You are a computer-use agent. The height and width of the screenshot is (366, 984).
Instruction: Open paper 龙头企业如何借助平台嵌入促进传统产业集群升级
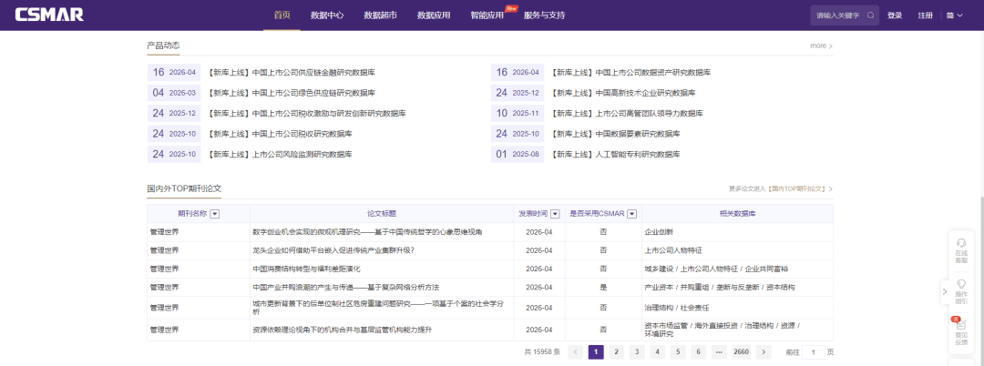333,250
